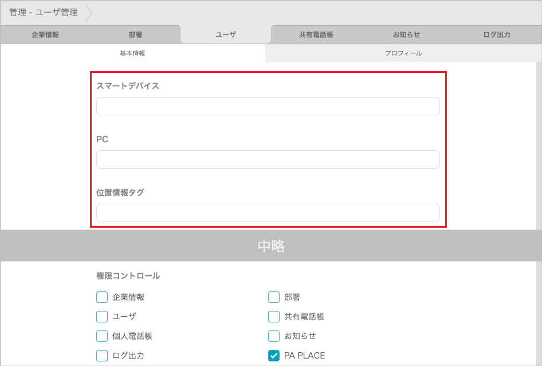Switch to the 部署 tab
The height and width of the screenshot is (366, 542).
(136, 34)
